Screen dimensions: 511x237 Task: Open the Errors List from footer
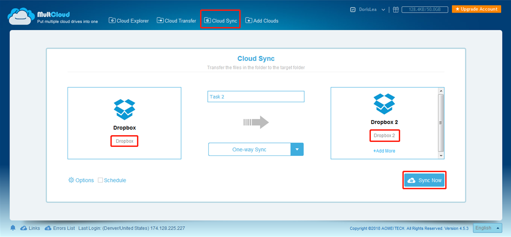[x=59, y=228]
